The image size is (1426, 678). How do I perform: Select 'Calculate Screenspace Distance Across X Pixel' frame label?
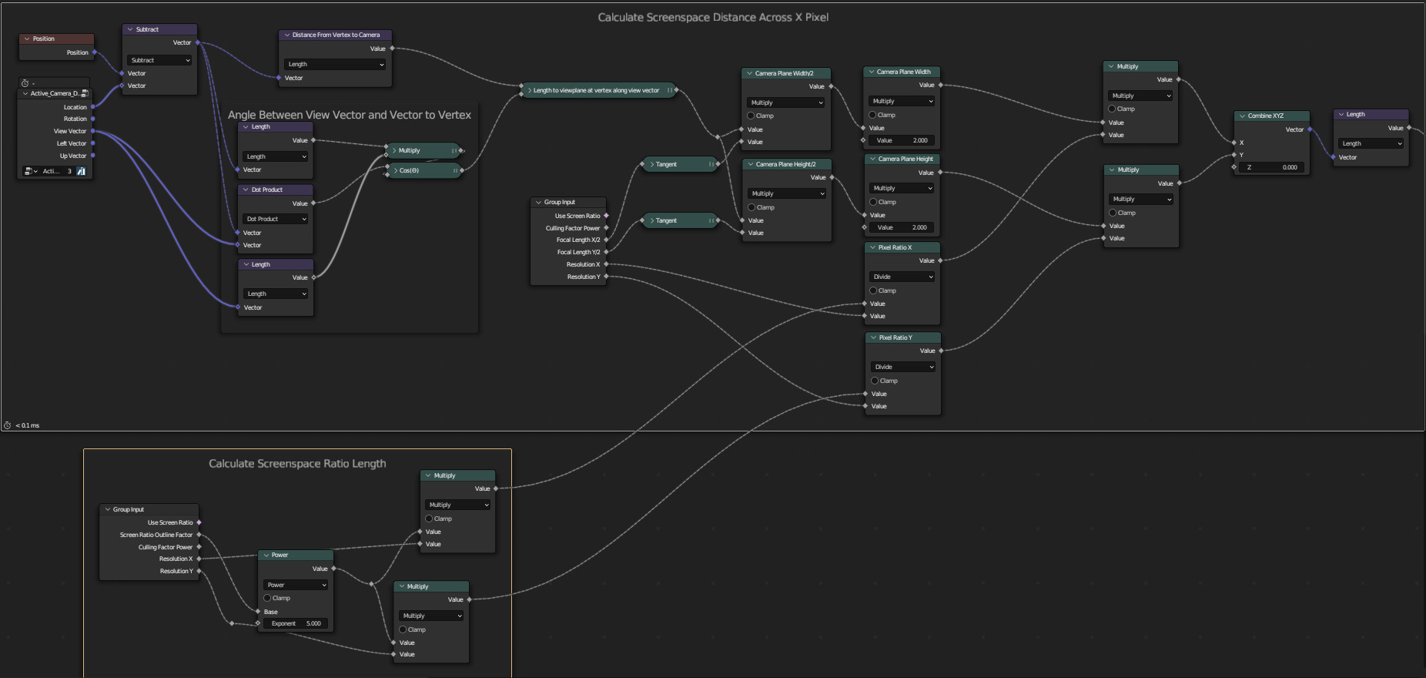[713, 17]
